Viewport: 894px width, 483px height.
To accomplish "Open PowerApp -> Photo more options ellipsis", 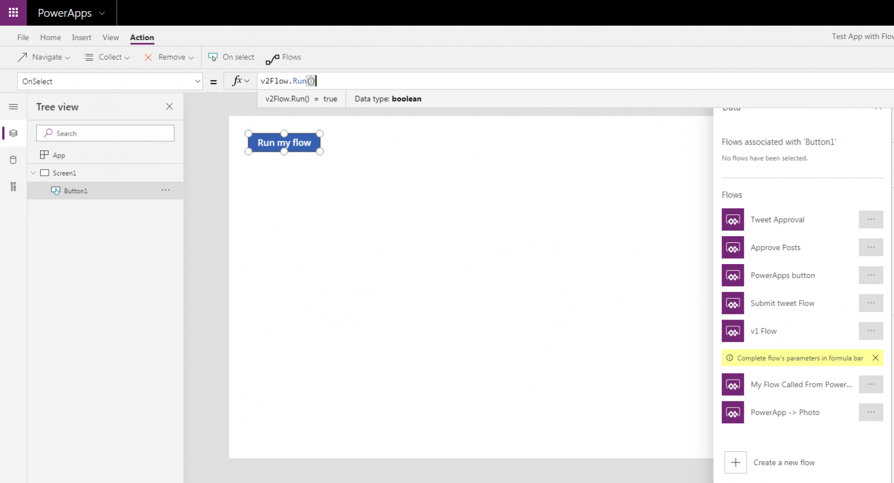I will pyautogui.click(x=871, y=412).
